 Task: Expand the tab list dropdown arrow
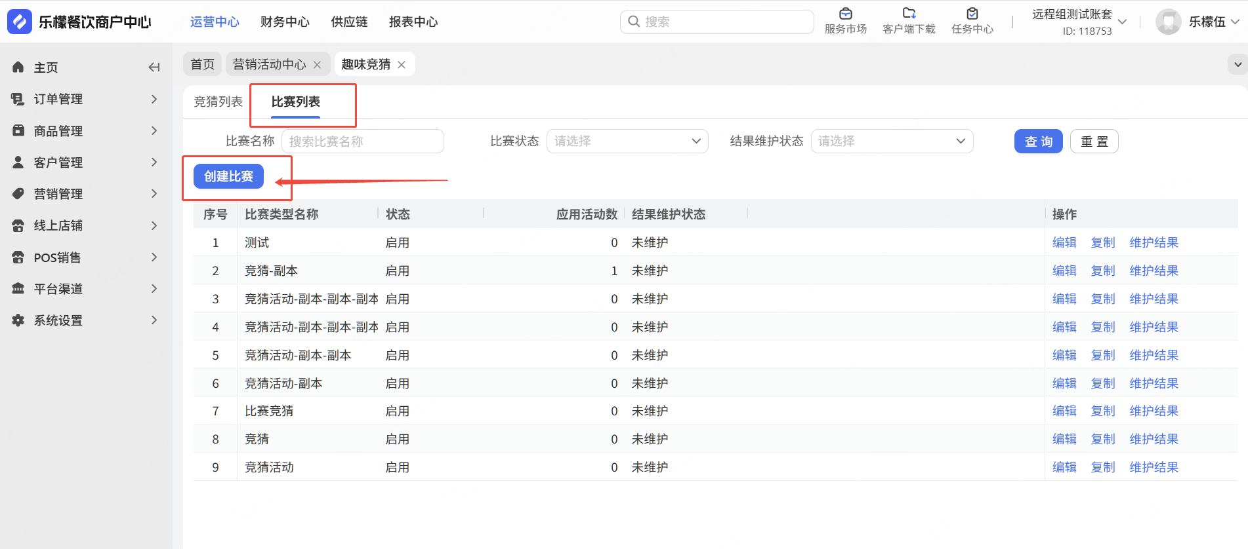[x=1238, y=64]
